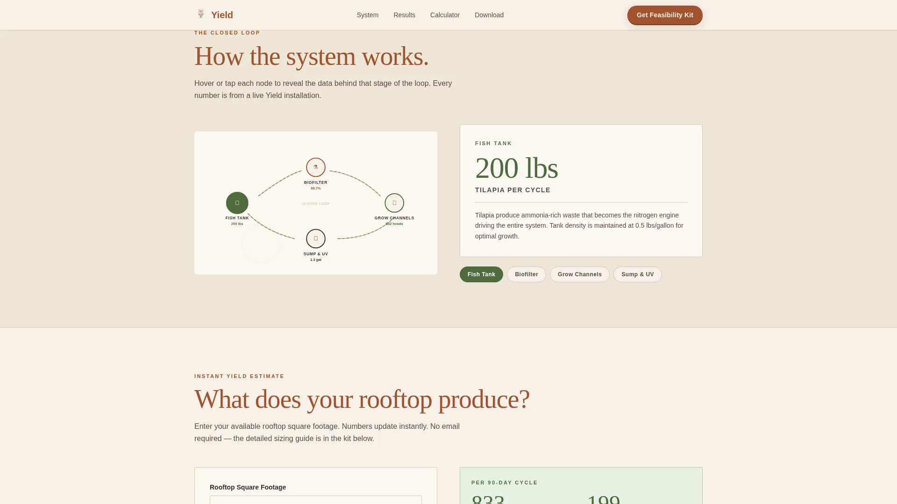The image size is (897, 504).
Task: Click the Get Feasibility Kit button
Action: 665,15
